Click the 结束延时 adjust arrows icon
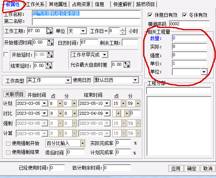This screenshot has width=216, height=178. [49, 65]
